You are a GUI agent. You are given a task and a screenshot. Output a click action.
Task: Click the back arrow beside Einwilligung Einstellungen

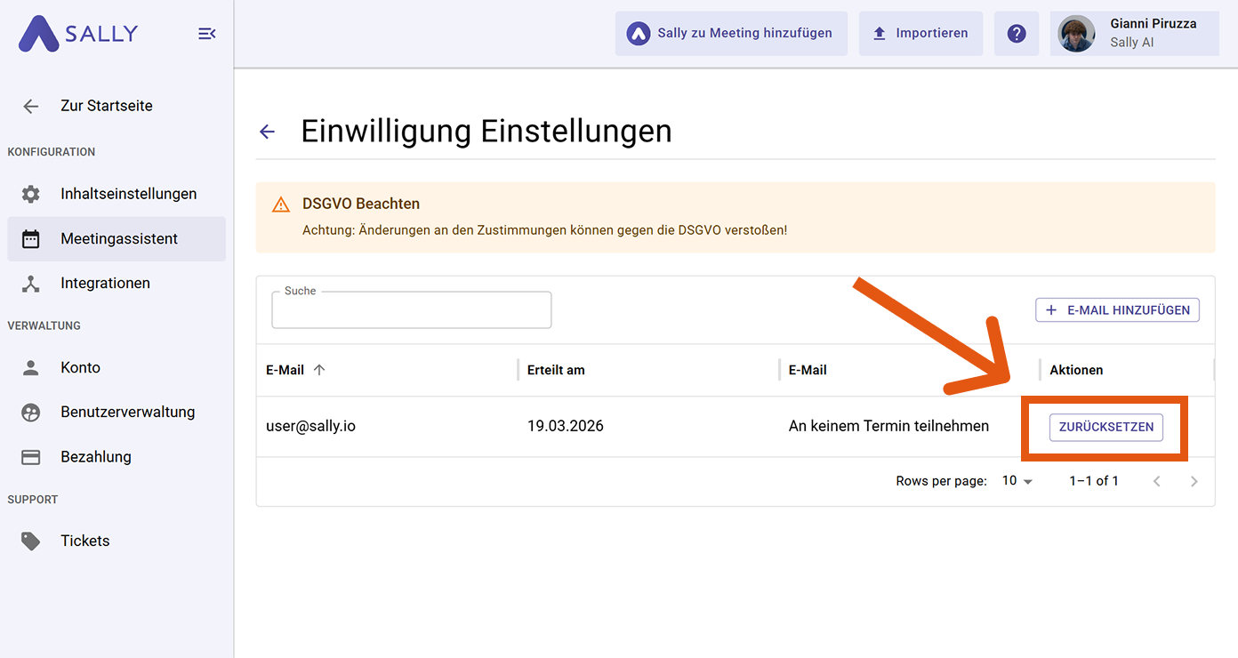coord(267,132)
